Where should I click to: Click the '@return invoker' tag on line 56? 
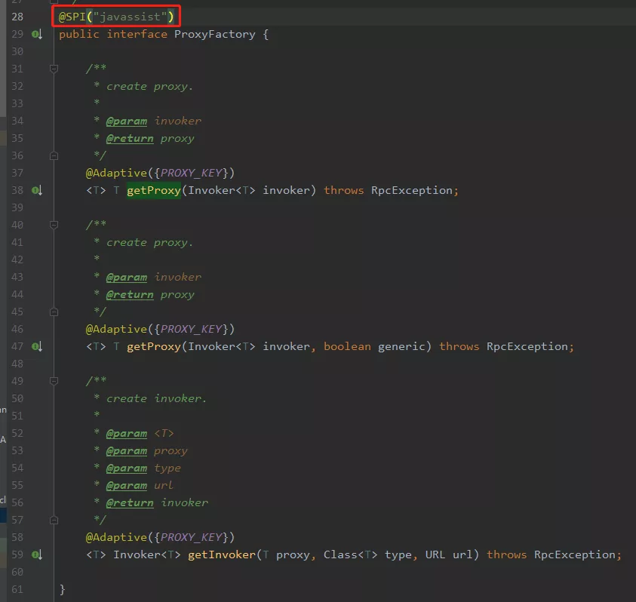(x=158, y=503)
